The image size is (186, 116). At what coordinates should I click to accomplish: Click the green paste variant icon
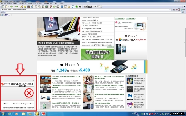pyautogui.click(x=46, y=6)
